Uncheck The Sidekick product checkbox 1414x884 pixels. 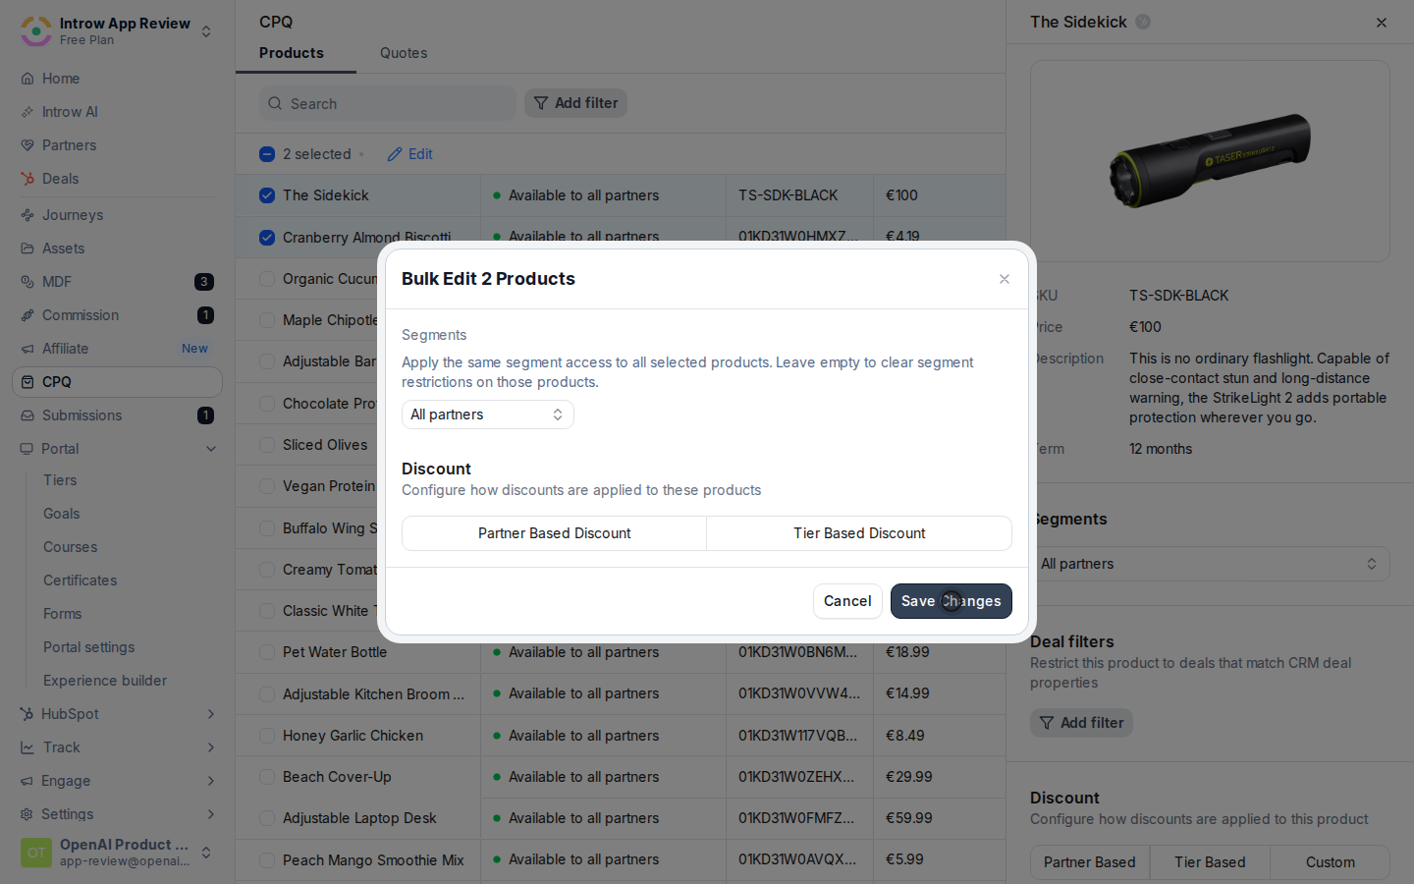[x=267, y=195]
